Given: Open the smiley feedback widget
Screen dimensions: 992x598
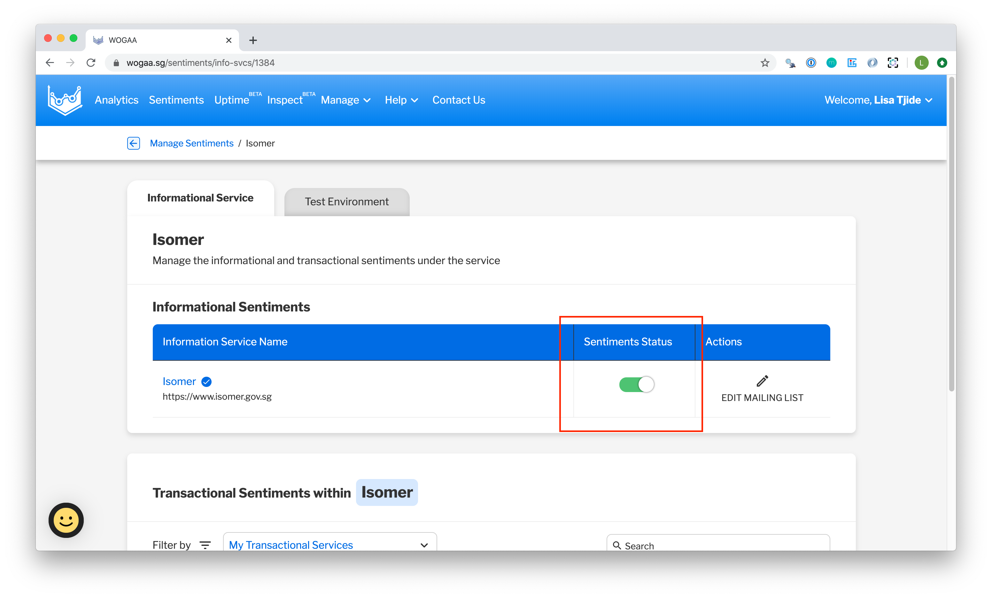Looking at the screenshot, I should (x=66, y=520).
